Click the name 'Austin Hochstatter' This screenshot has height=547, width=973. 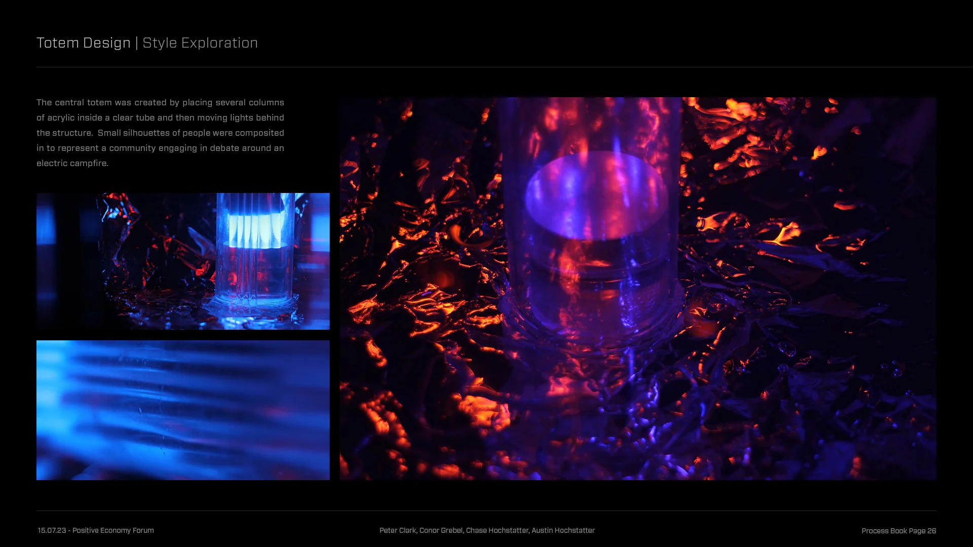tap(563, 530)
